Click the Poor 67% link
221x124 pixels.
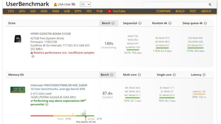pyautogui.click(x=68, y=119)
